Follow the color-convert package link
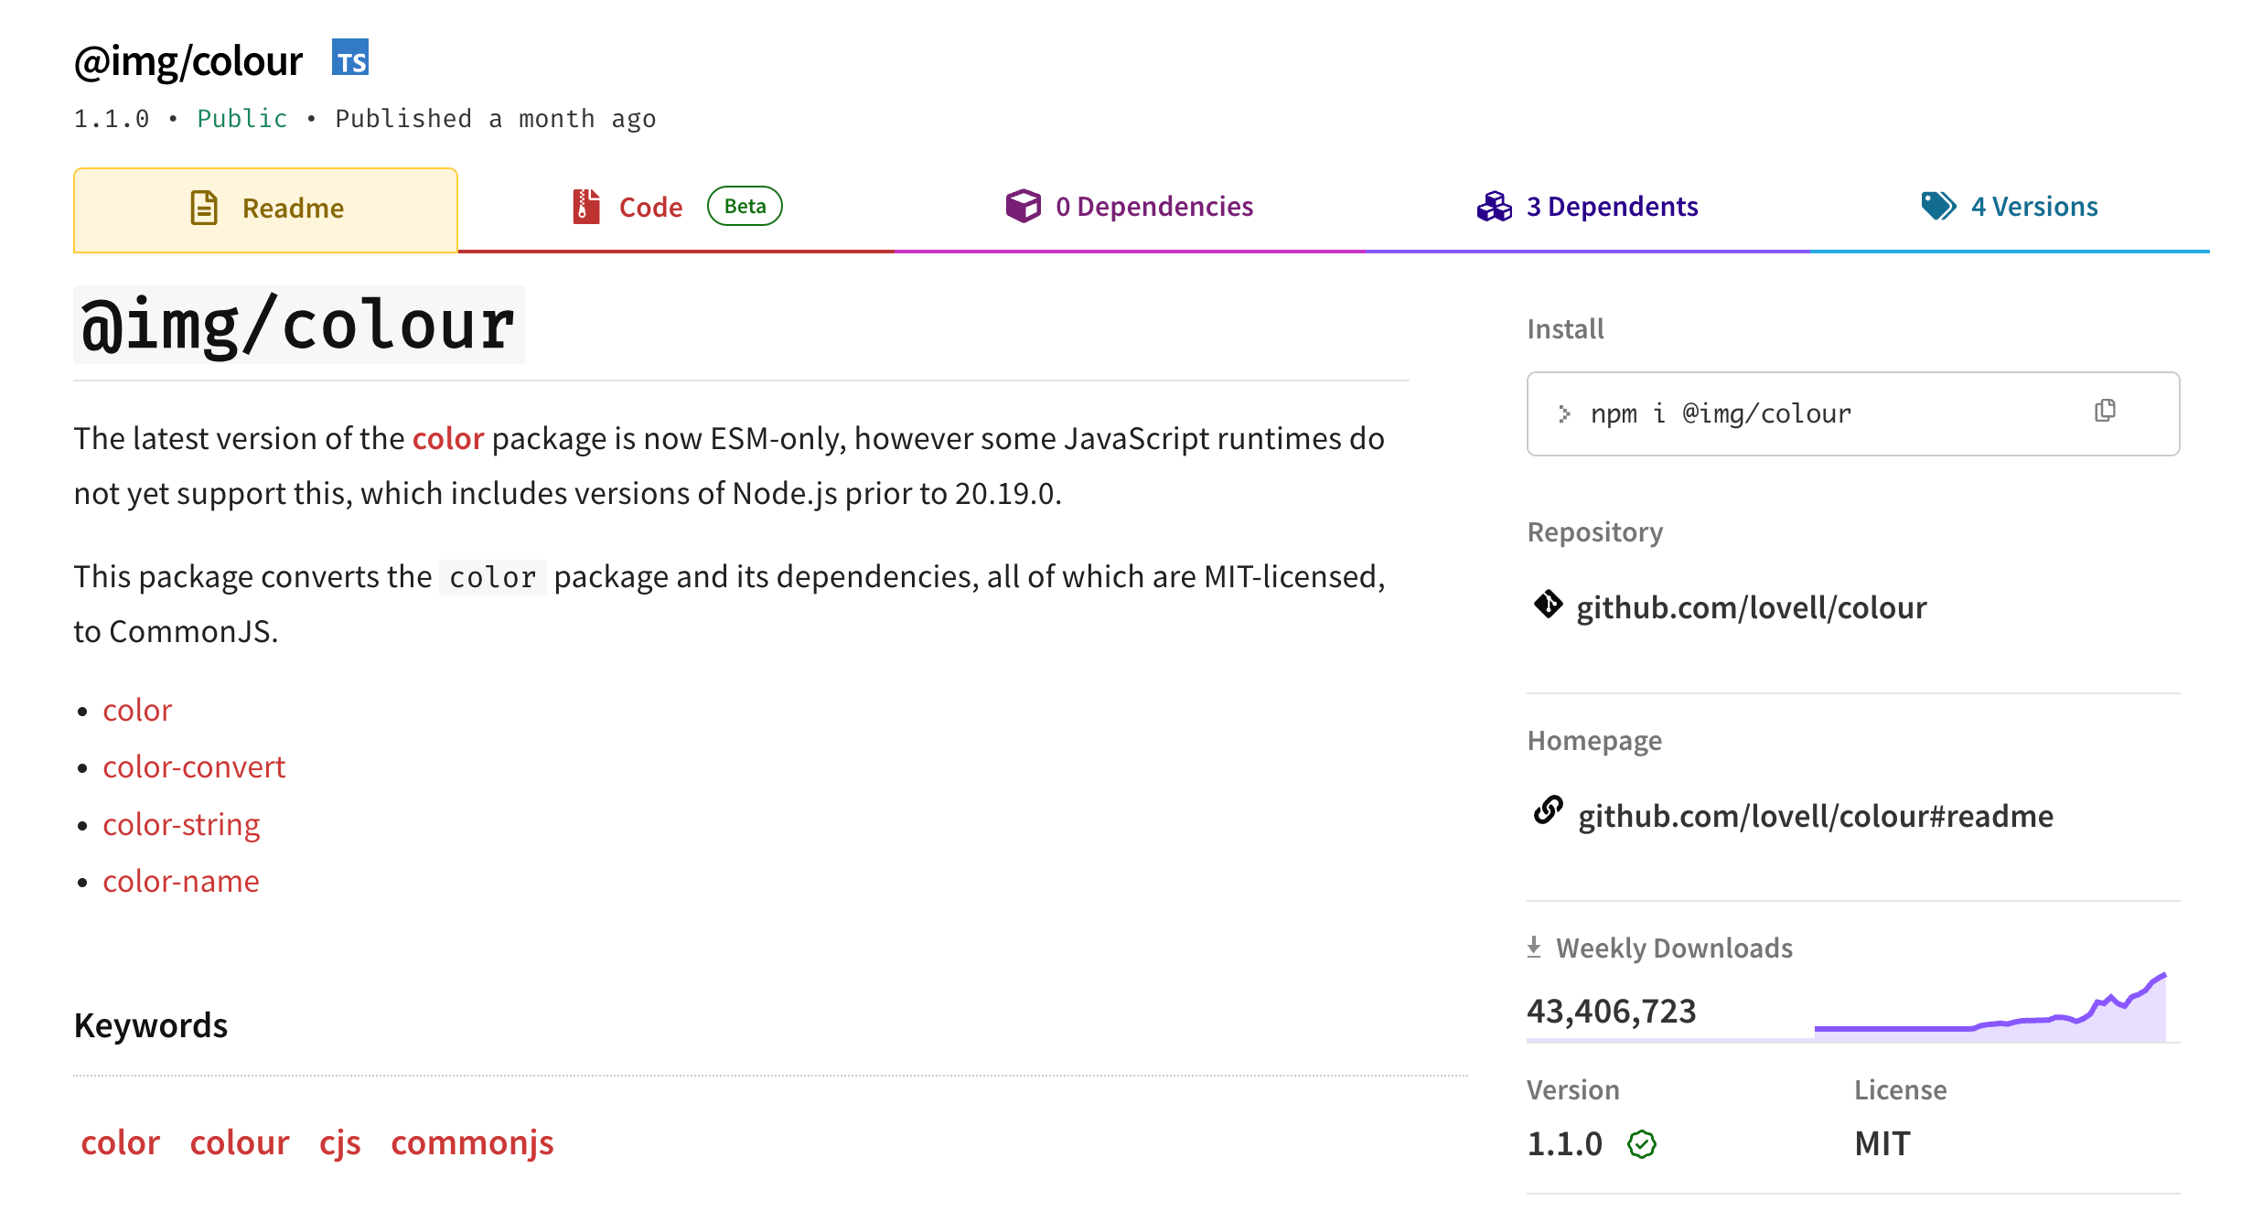The image size is (2263, 1211). tap(194, 766)
